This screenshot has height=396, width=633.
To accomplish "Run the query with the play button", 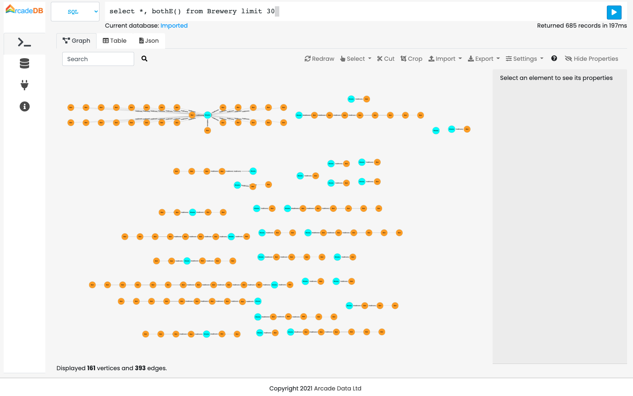I will pos(613,12).
